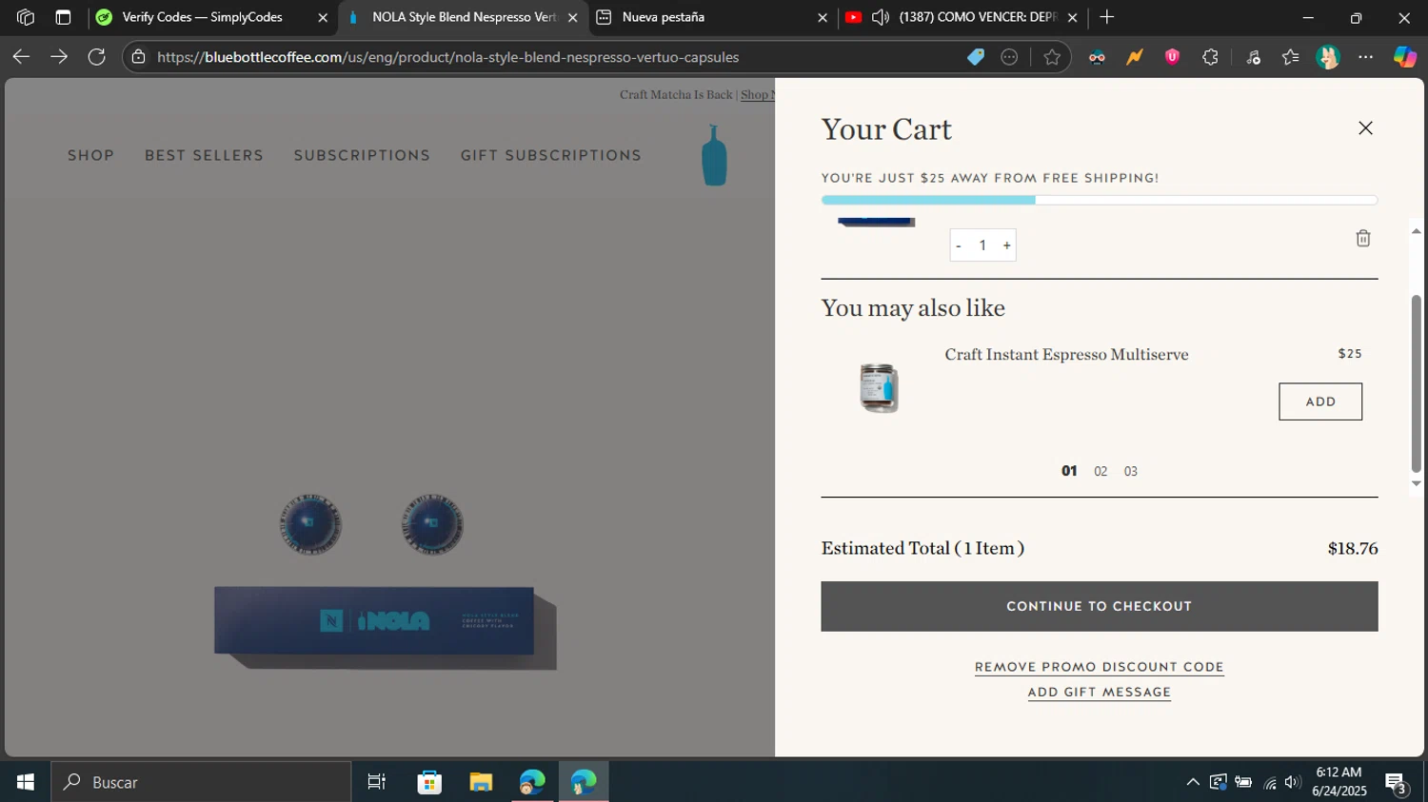Decrease item quantity with minus button
This screenshot has width=1428, height=802.
(959, 245)
